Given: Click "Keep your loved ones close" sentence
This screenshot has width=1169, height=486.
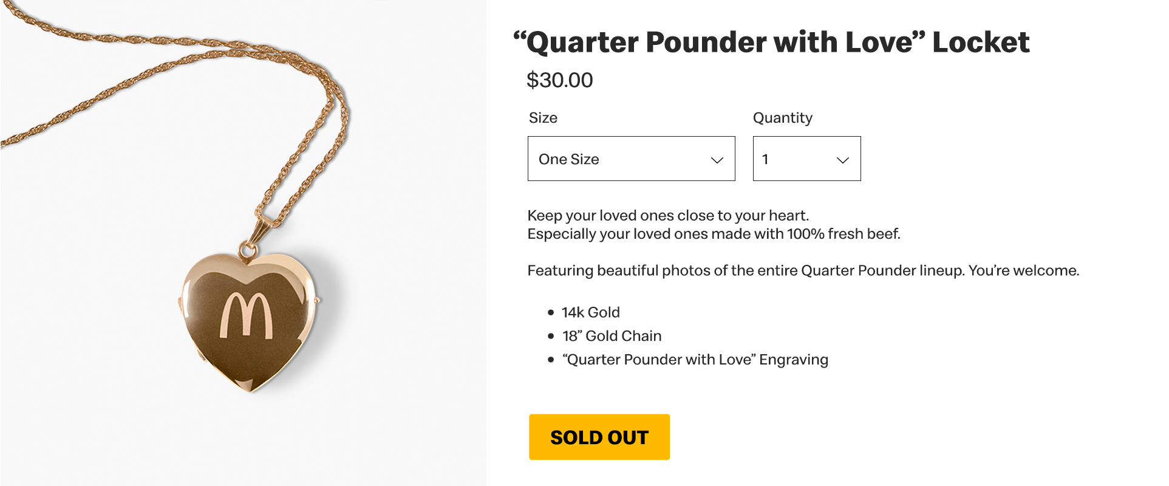Looking at the screenshot, I should click(668, 216).
